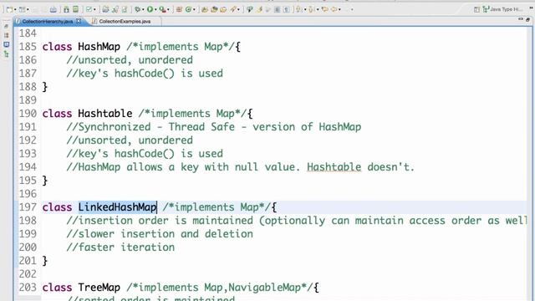This screenshot has width=535, height=301.
Task: Click the green database toolbar icon
Action: (x=75, y=9)
